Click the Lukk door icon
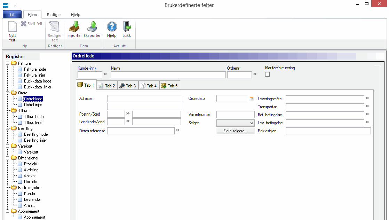 (x=127, y=27)
